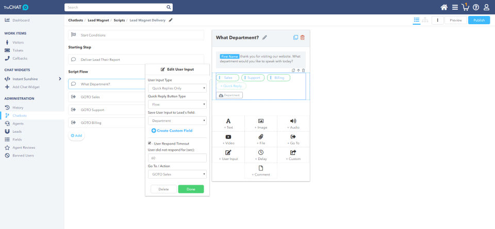Open the hamburger menu icon
Viewport: 495px width, 229px height.
[x=455, y=7]
